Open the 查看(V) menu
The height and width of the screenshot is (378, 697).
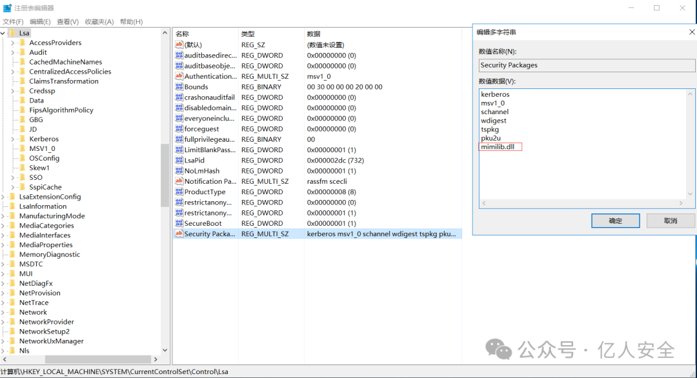[68, 22]
